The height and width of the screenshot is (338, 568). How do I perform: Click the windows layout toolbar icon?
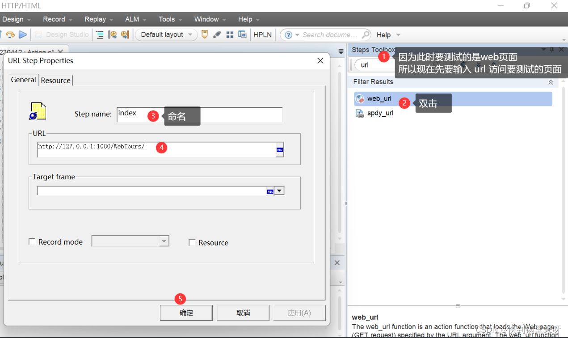pos(242,34)
